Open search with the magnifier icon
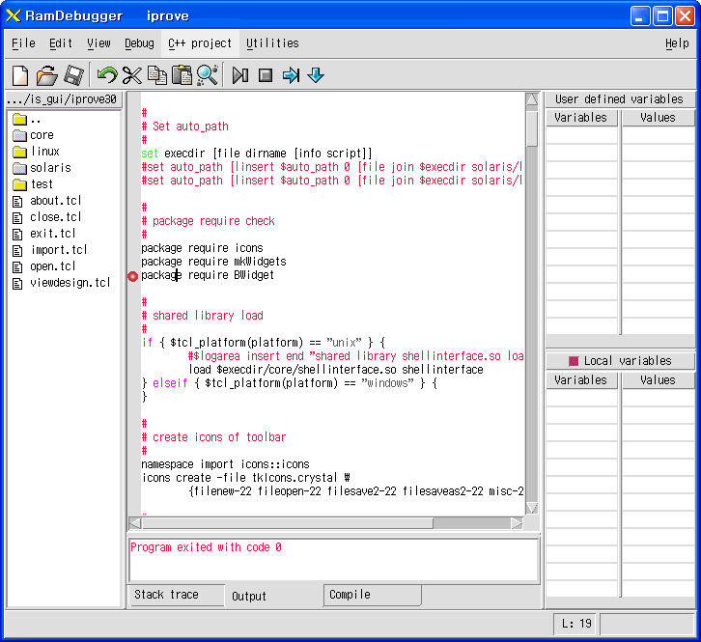The image size is (701, 642). coord(208,75)
